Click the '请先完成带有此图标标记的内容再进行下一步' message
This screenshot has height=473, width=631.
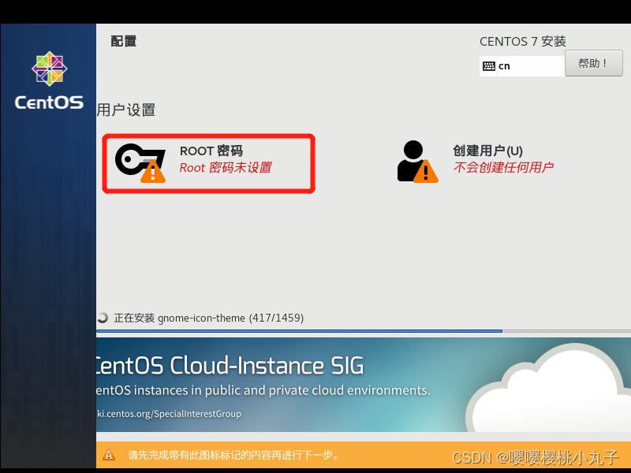coord(233,455)
